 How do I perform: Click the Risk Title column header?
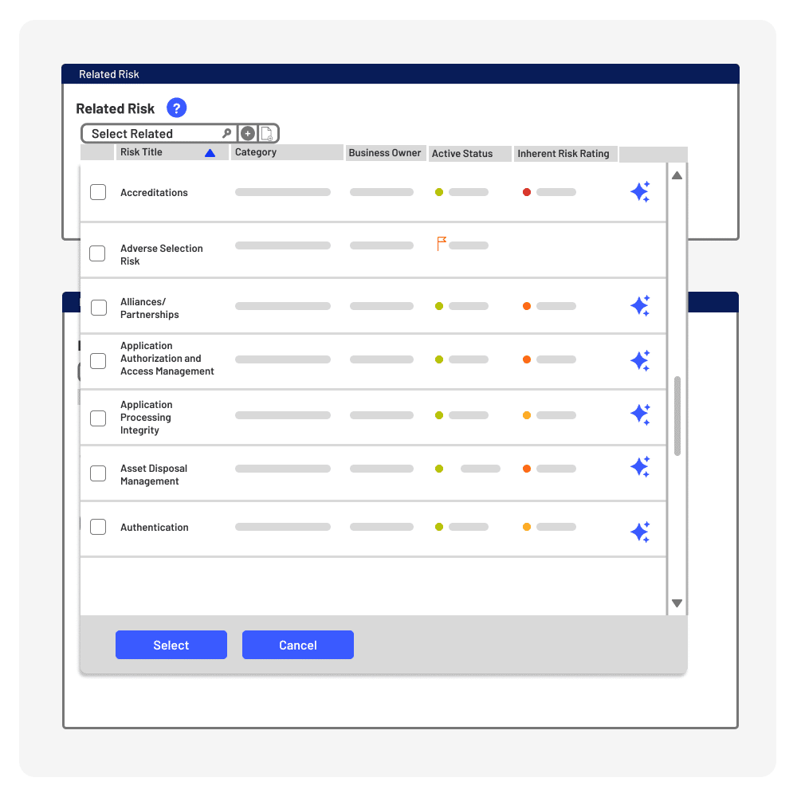click(x=172, y=152)
